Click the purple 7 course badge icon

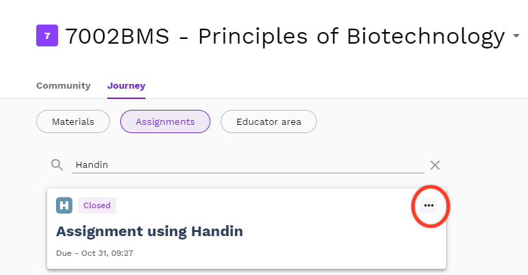[x=47, y=35]
